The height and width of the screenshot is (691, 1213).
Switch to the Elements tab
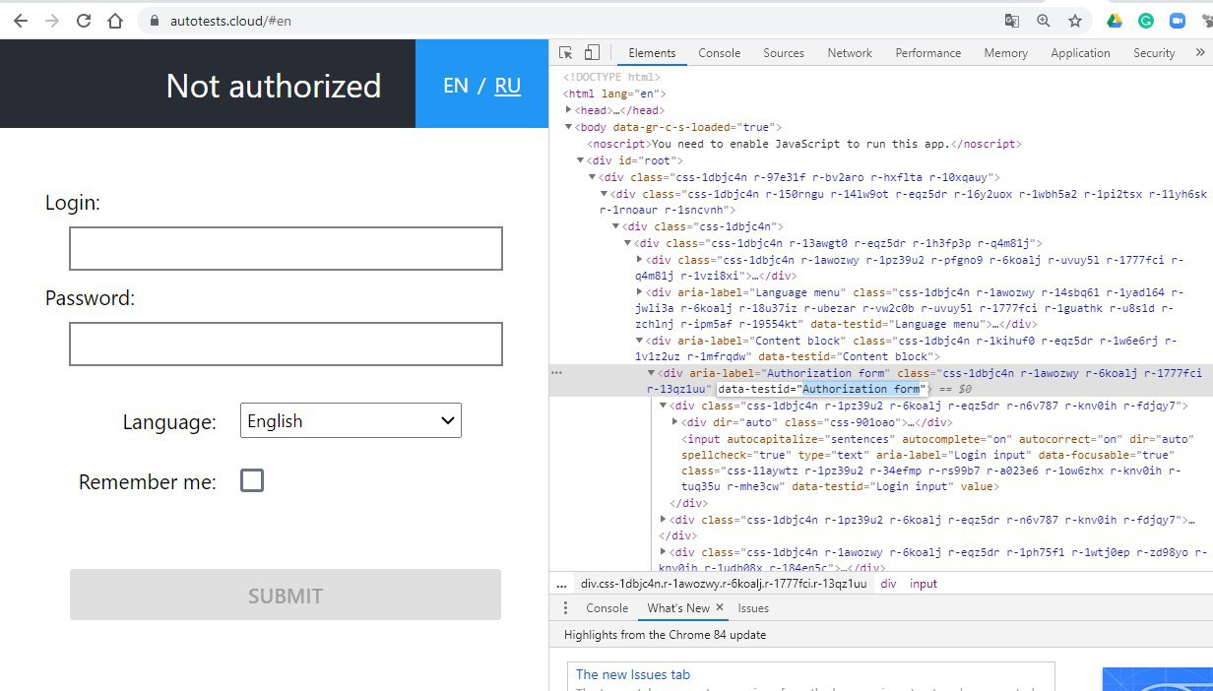coord(652,53)
